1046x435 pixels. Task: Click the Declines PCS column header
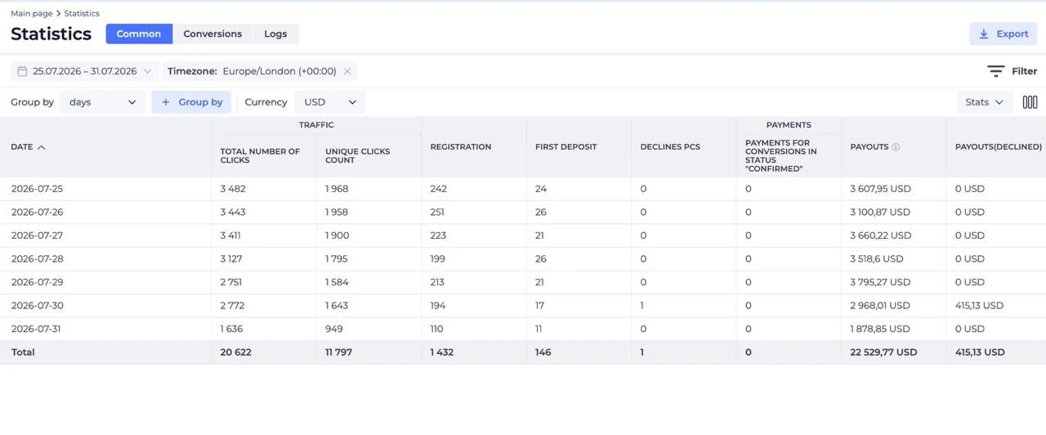tap(670, 147)
